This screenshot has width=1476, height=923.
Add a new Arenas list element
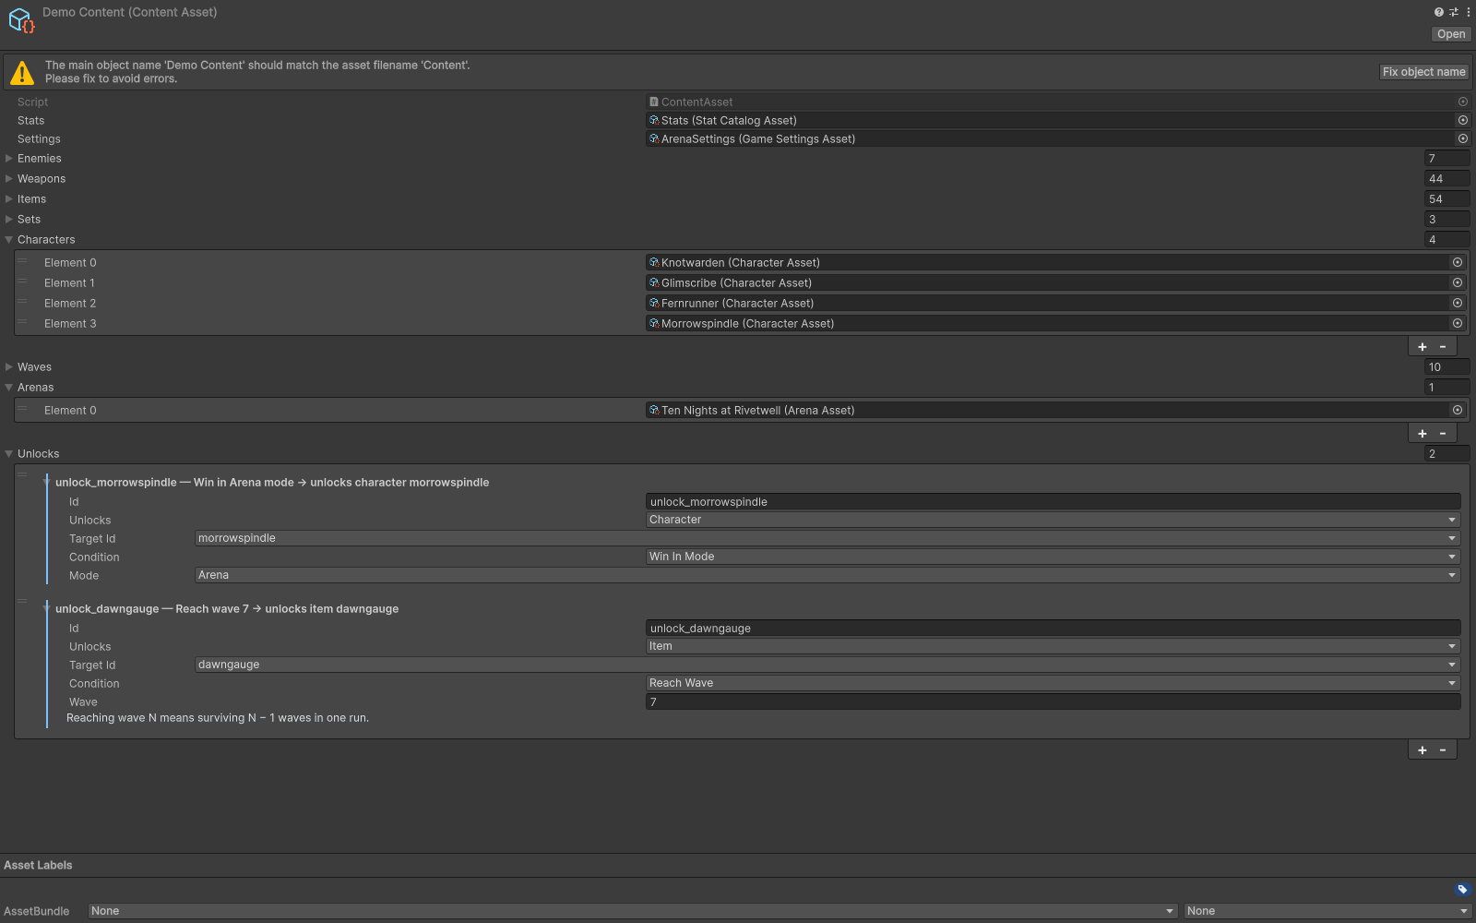tap(1422, 434)
